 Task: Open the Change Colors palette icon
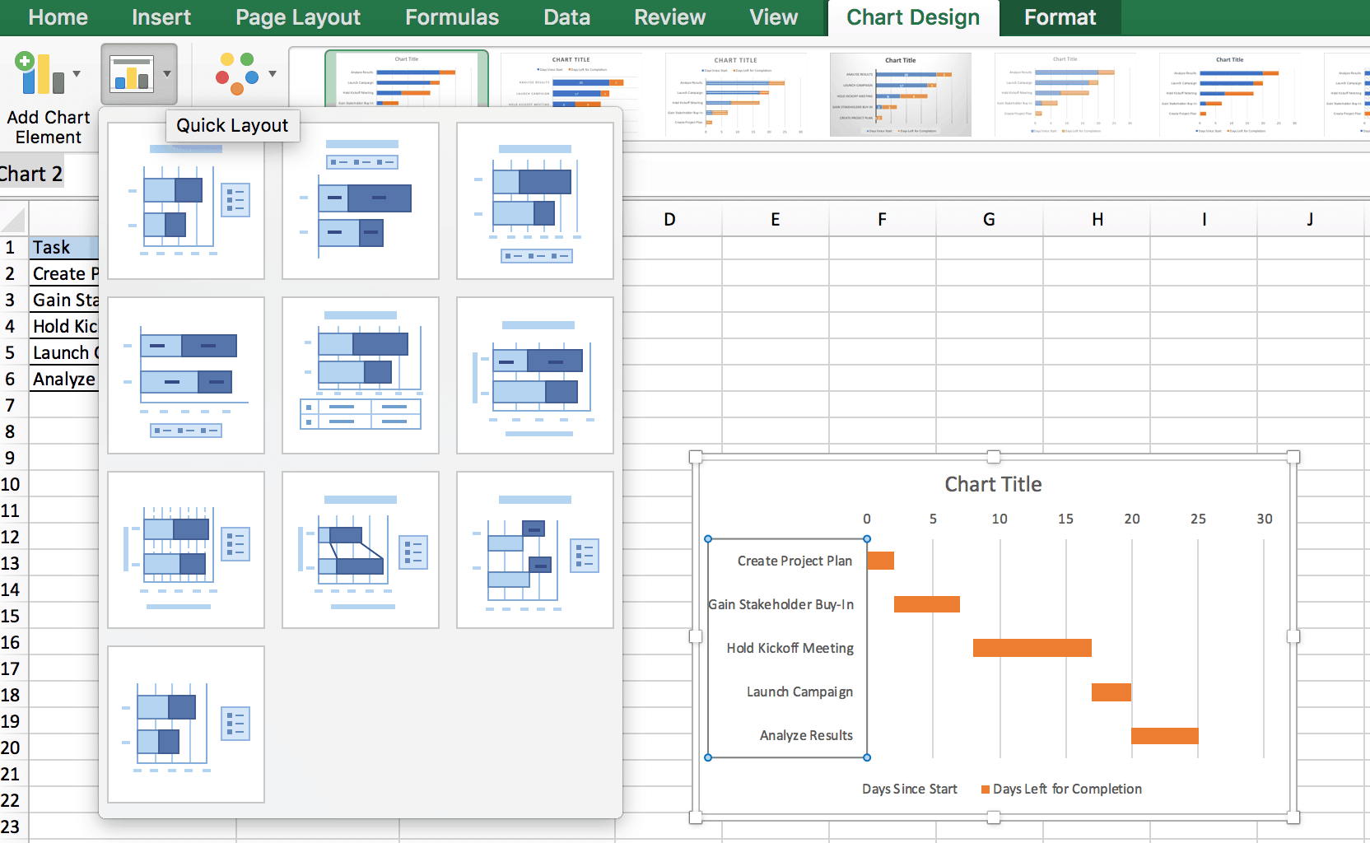pyautogui.click(x=238, y=72)
